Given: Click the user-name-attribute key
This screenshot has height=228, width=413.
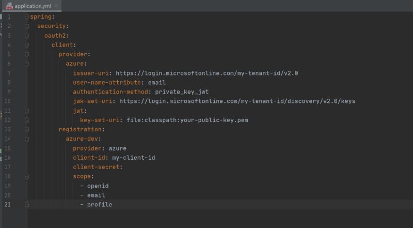Looking at the screenshot, I should tap(107, 82).
